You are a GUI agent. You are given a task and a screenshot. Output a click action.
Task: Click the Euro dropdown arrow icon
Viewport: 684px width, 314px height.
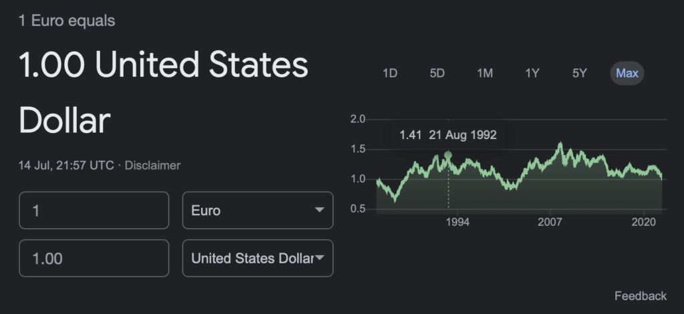[319, 210]
